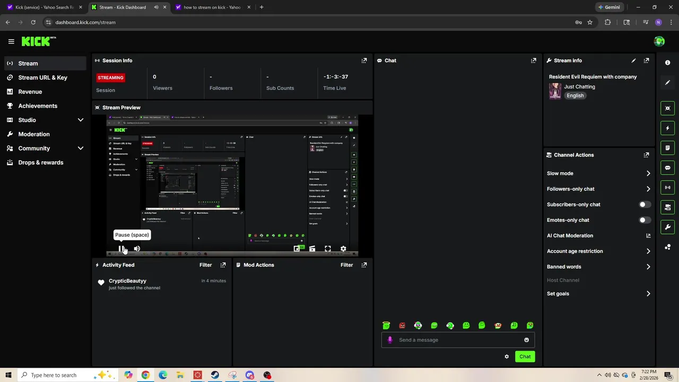The image size is (679, 382).
Task: Enable picture-in-picture on stream preview
Action: coord(297,248)
